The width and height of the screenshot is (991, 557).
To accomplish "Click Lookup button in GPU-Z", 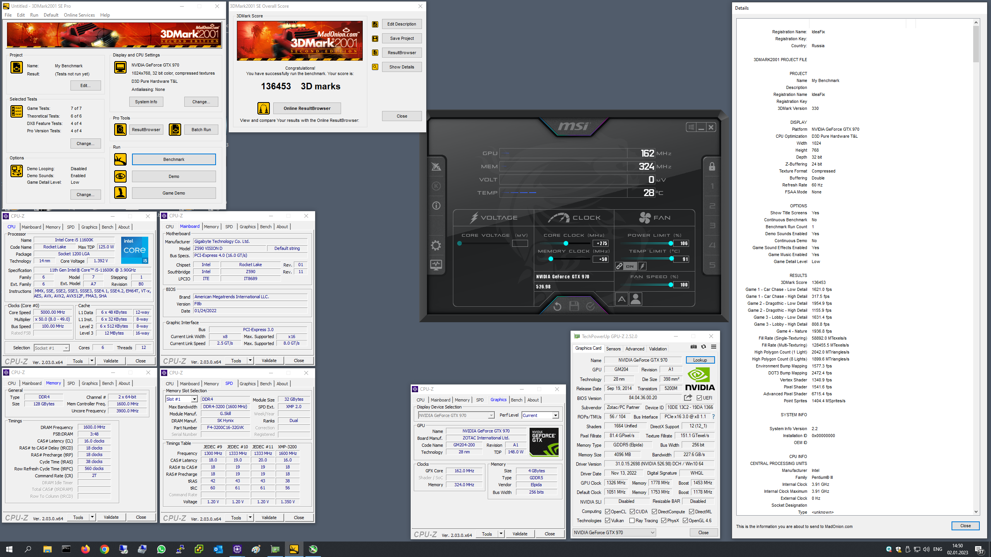I will click(x=700, y=360).
